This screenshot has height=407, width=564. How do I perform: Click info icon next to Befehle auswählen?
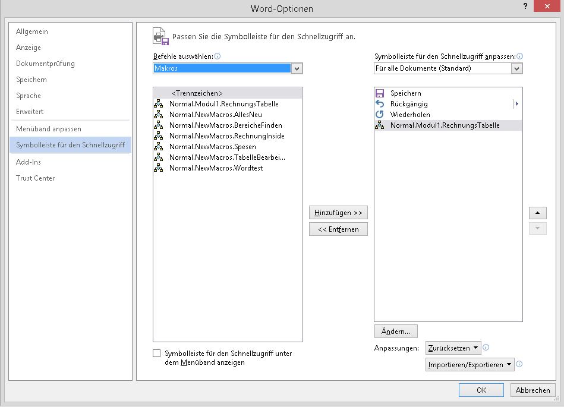(x=218, y=56)
